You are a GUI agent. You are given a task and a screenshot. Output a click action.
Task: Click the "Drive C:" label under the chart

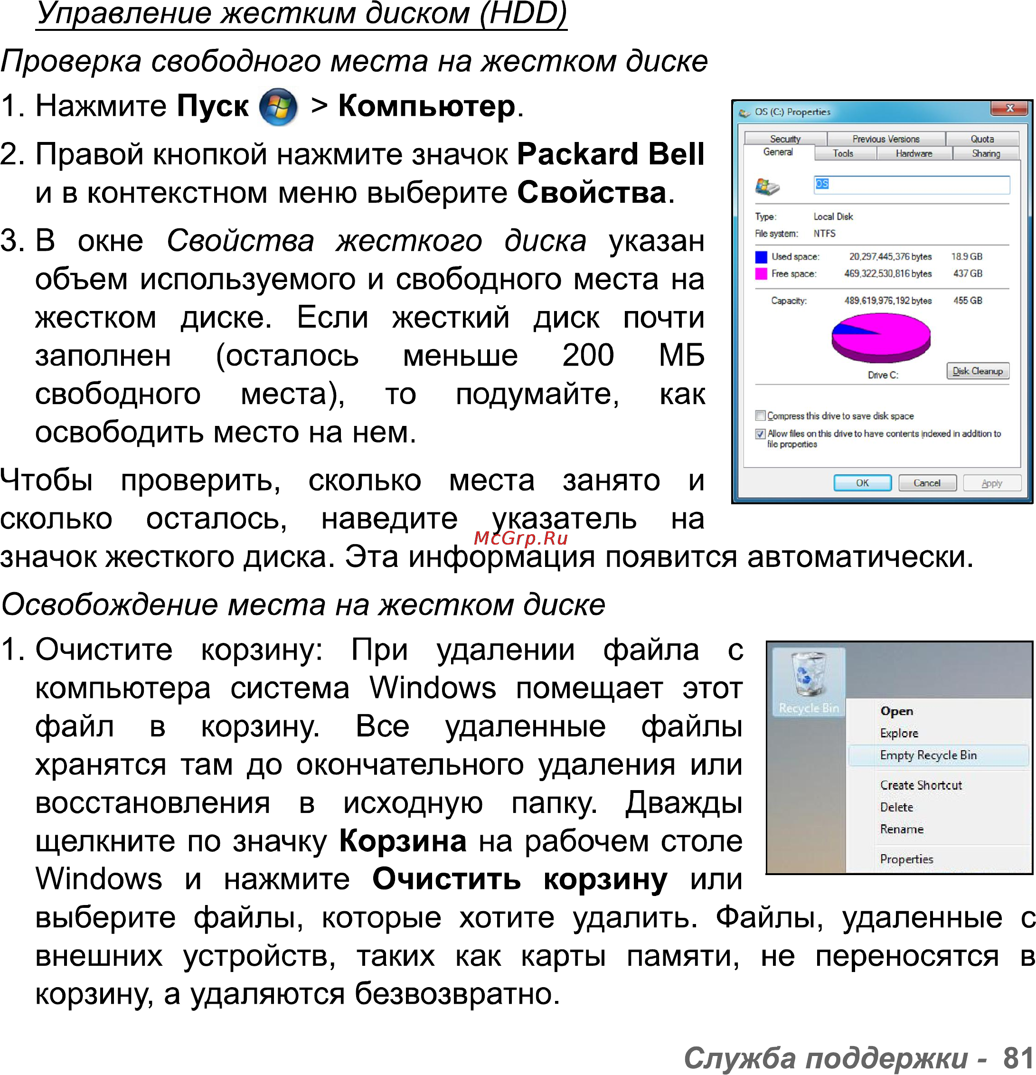pos(883,375)
